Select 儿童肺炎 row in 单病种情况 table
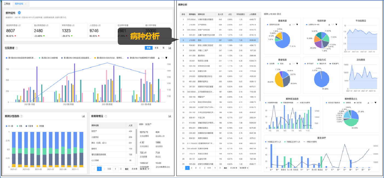The image size is (384, 178). tap(113, 137)
